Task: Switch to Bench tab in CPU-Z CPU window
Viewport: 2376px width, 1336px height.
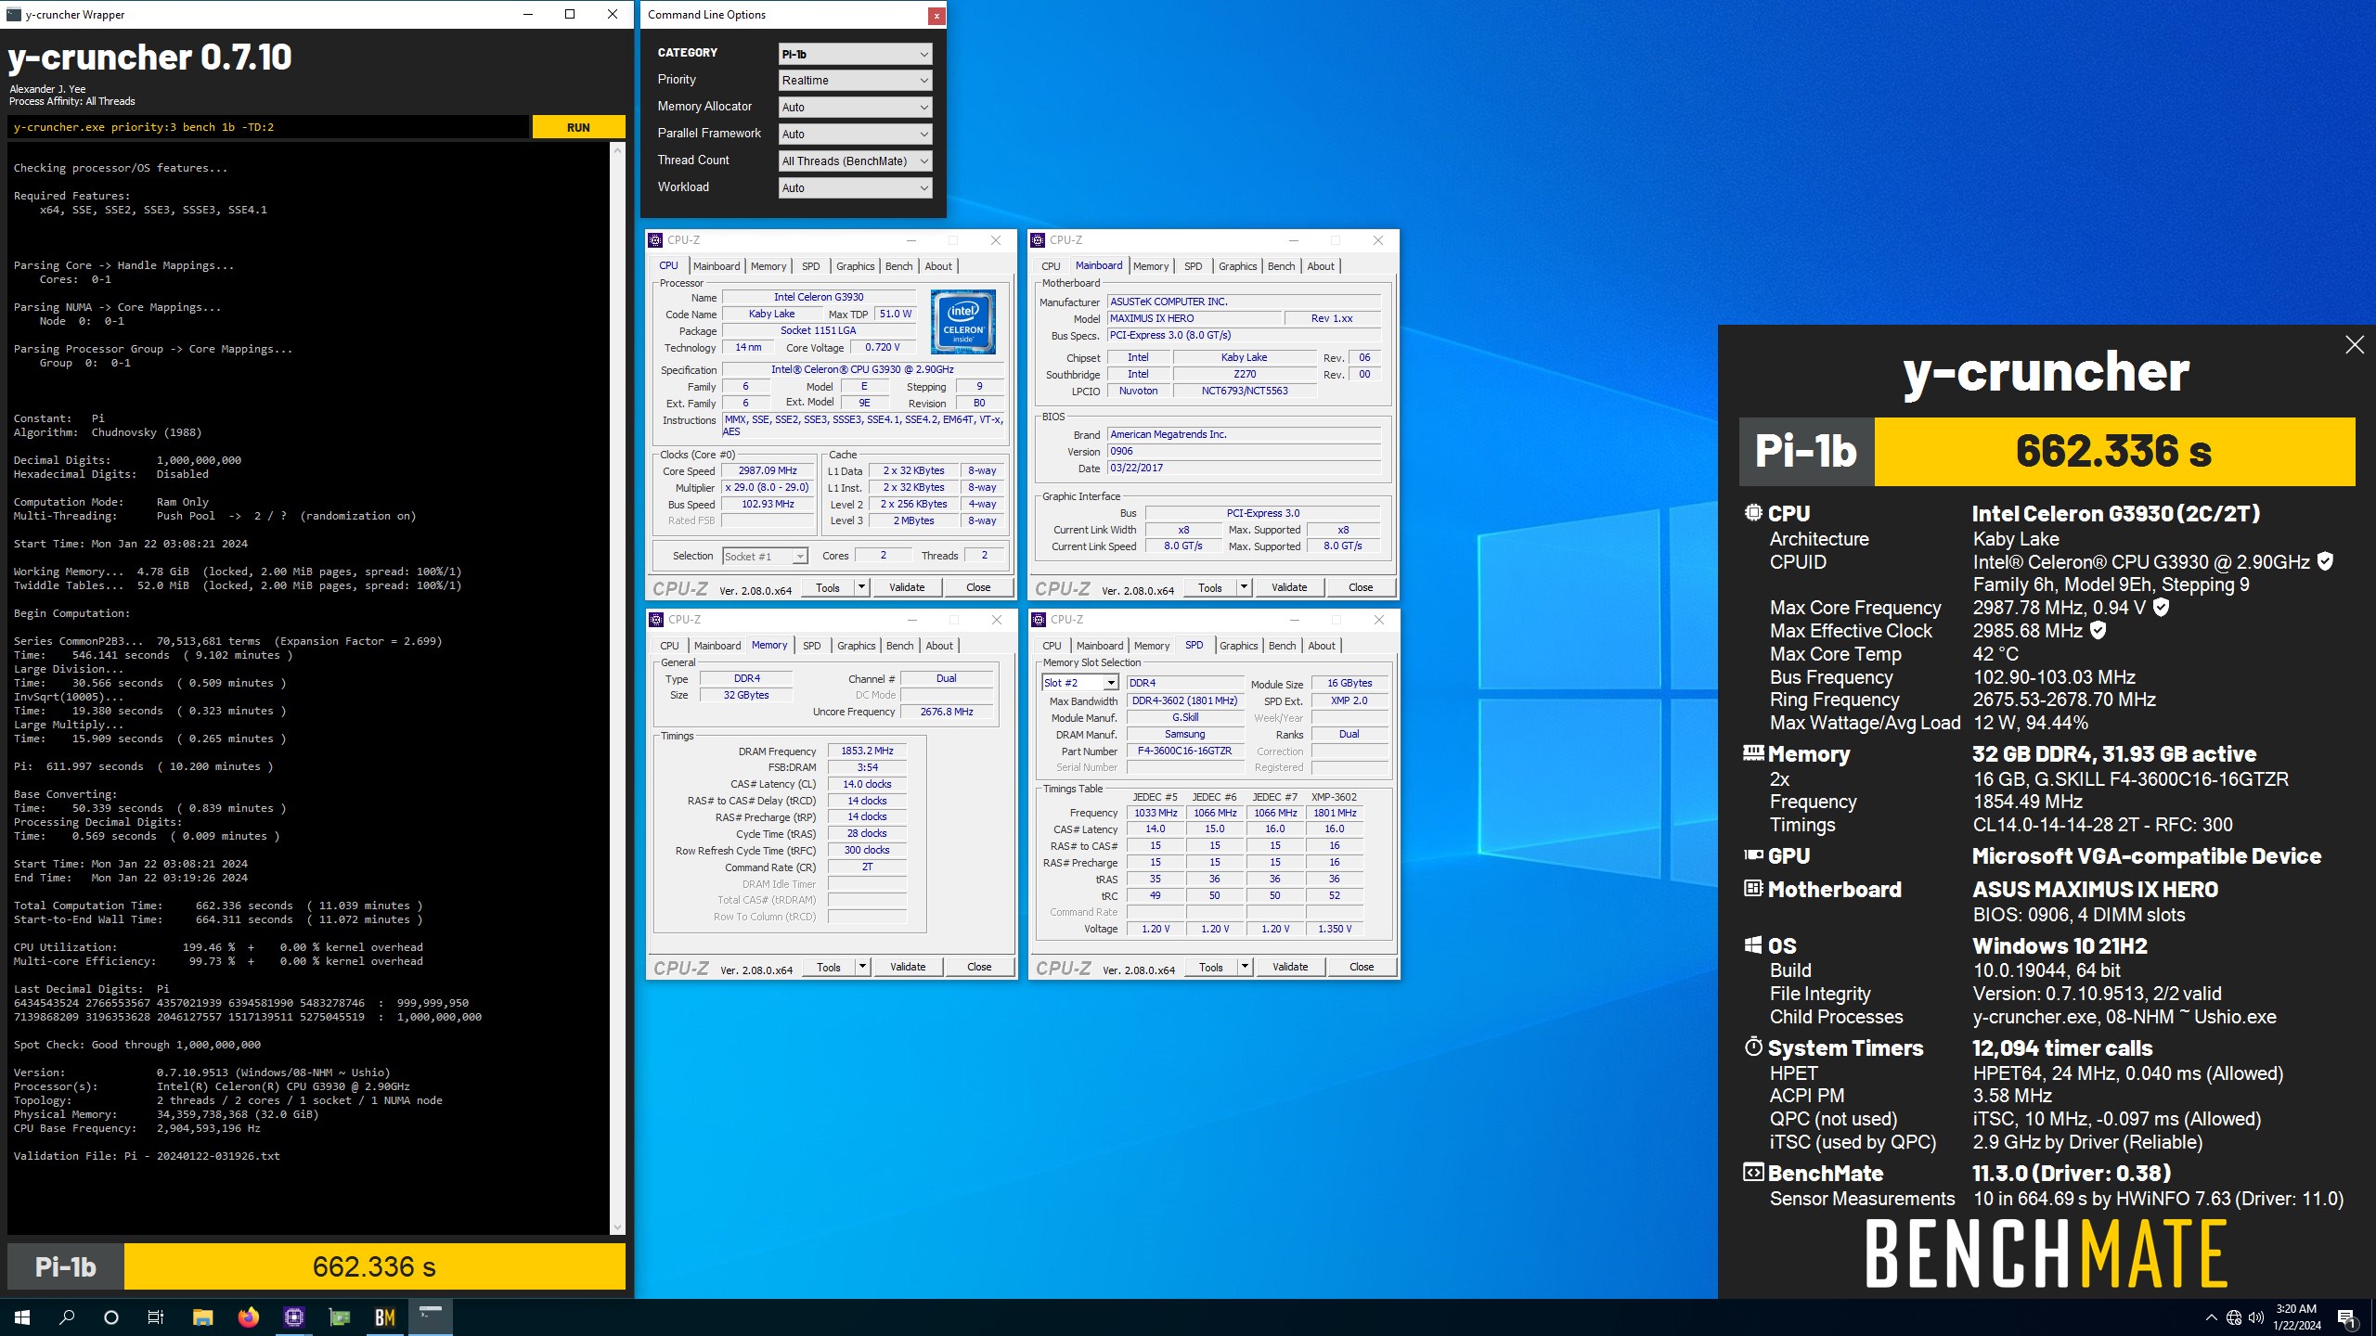Action: point(898,266)
